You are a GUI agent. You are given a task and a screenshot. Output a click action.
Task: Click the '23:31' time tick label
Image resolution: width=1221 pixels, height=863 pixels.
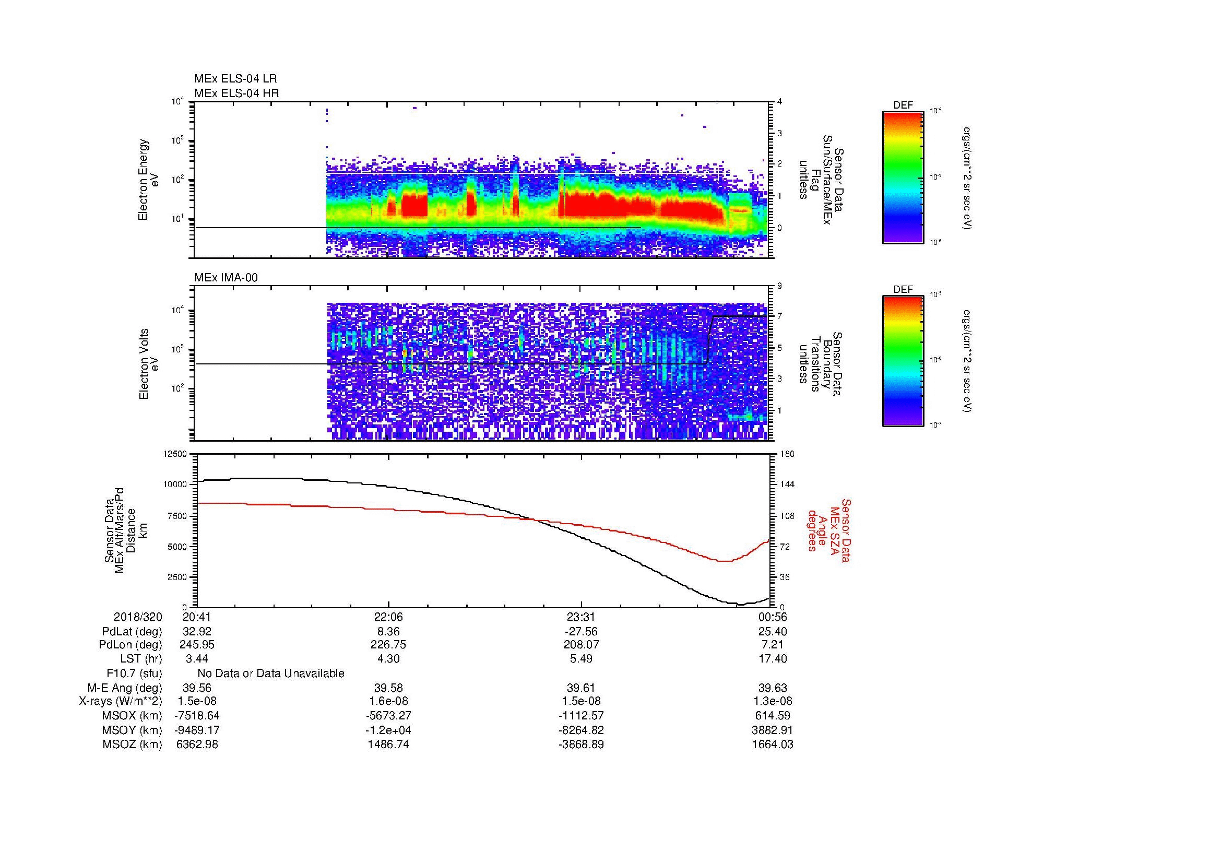[580, 617]
